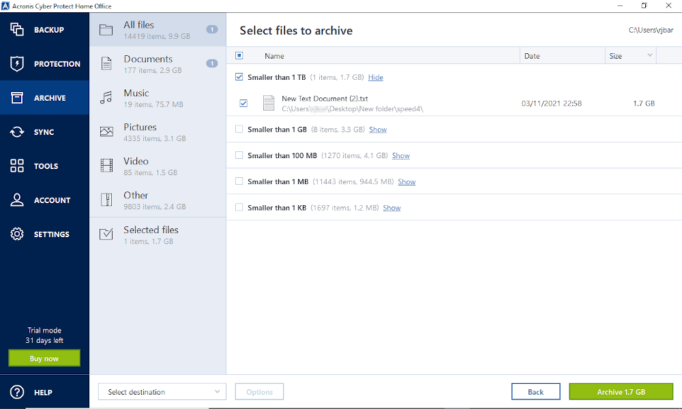Sort by the Size column header text
The height and width of the screenshot is (409, 682).
point(615,56)
